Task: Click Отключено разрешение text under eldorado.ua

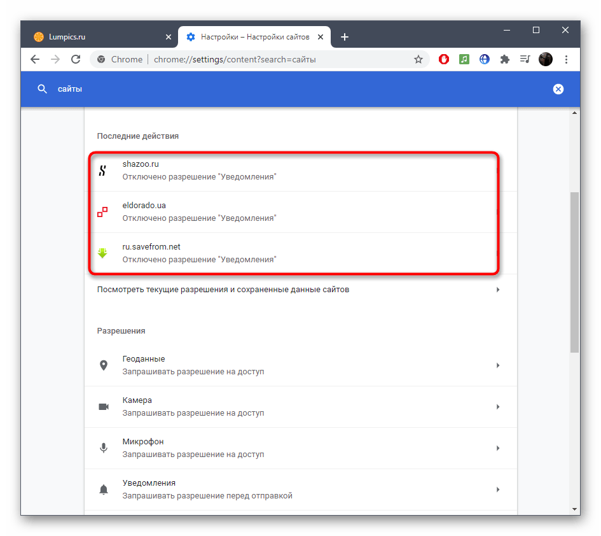Action: [199, 218]
